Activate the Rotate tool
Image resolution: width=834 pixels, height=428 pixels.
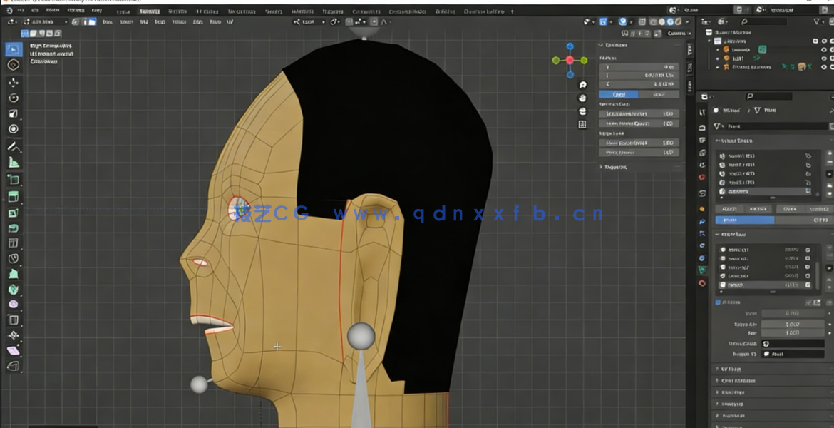tap(13, 98)
